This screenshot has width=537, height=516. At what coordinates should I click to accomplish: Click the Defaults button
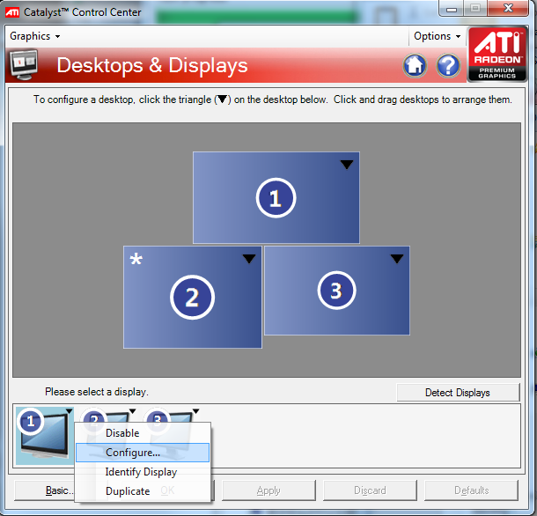point(471,490)
